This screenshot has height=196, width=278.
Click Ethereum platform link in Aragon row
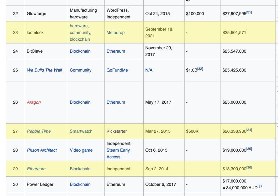(116, 102)
